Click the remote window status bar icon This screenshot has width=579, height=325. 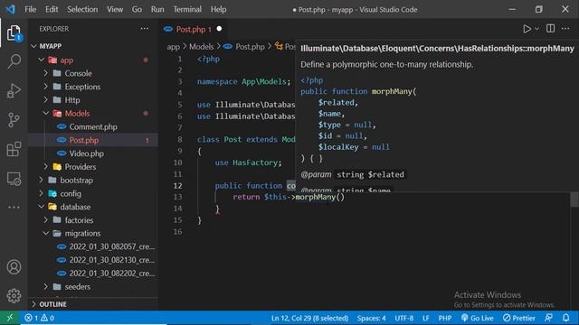10,318
